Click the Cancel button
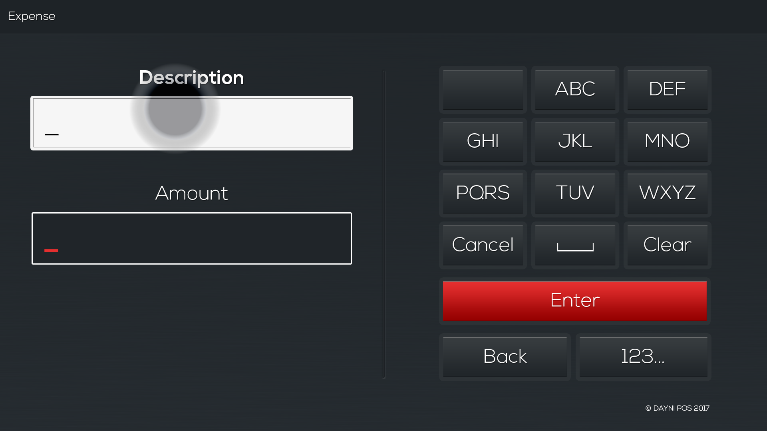 pos(483,245)
